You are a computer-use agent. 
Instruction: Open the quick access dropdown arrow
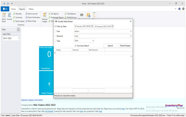[12, 4]
